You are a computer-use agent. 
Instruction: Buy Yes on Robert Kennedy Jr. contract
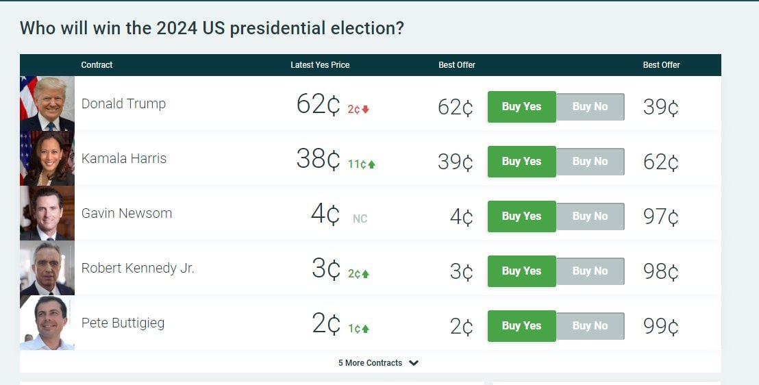(x=521, y=271)
